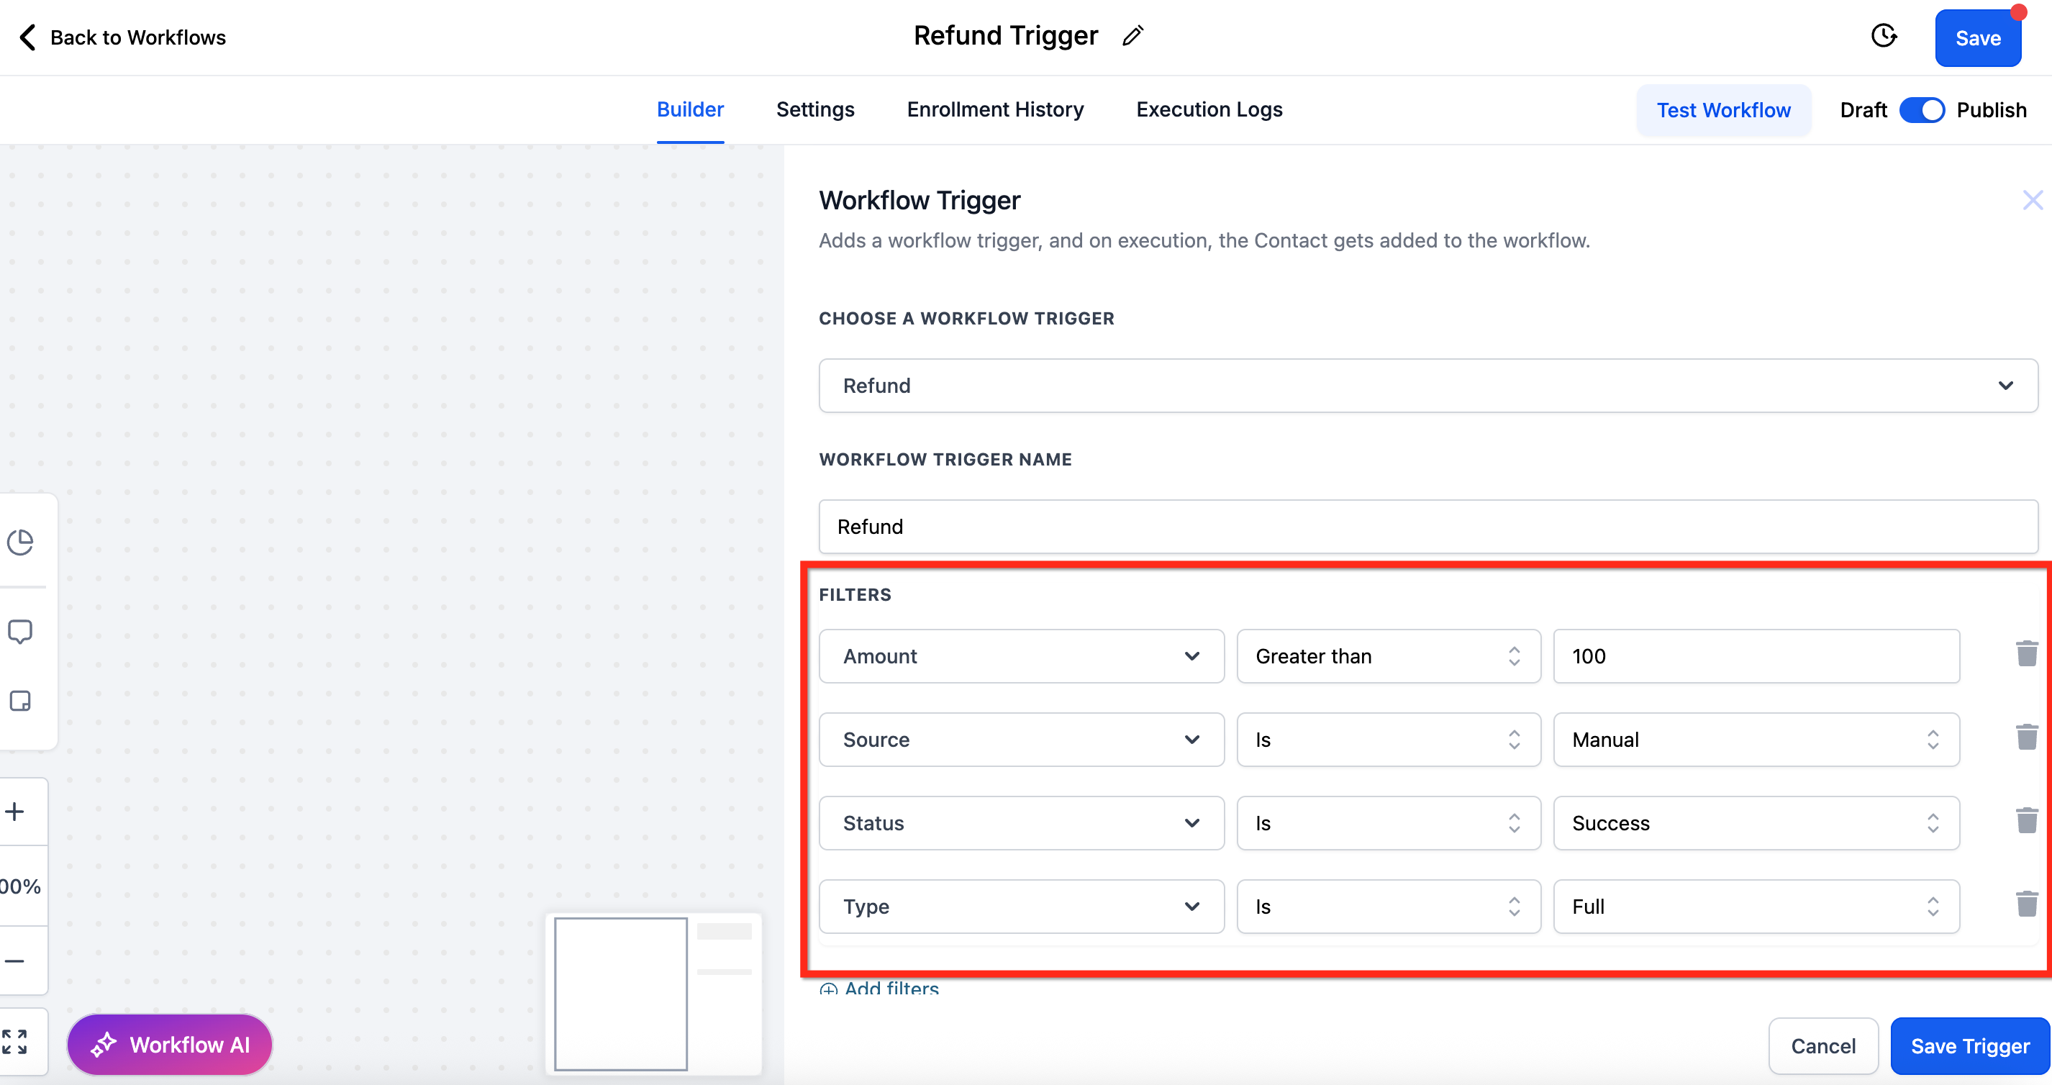Change the Manual source value dropdown
The height and width of the screenshot is (1085, 2052).
[x=1755, y=740]
